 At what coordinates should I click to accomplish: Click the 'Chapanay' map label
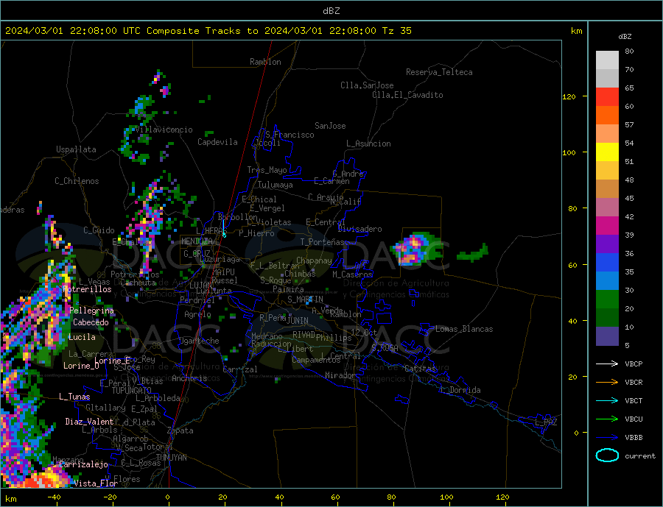[x=314, y=260]
